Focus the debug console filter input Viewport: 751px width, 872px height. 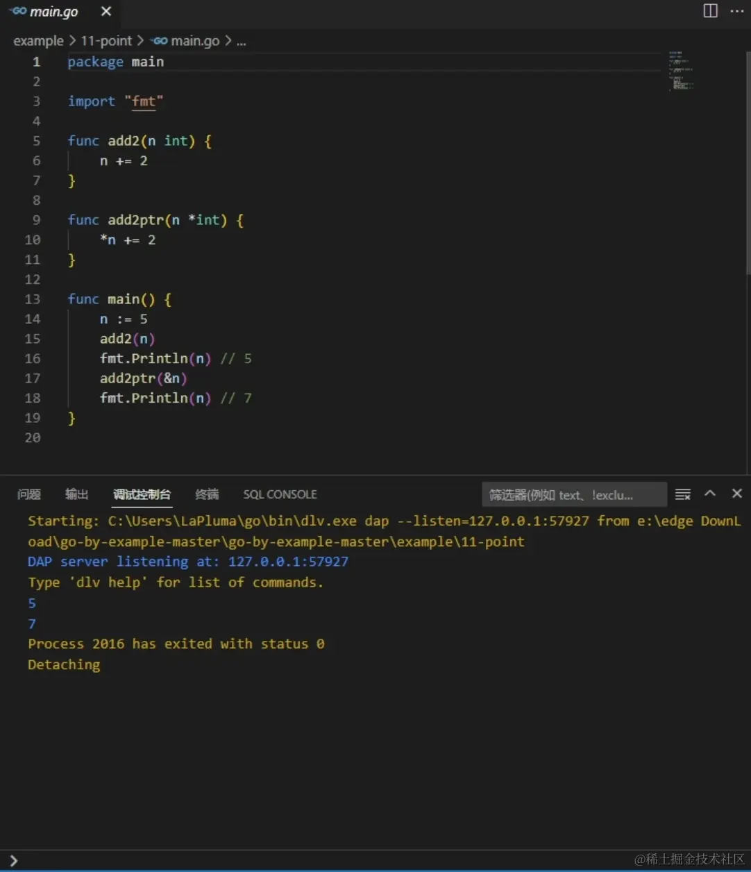pyautogui.click(x=574, y=495)
